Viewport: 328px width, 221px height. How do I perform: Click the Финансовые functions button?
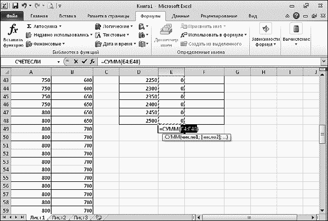[x=44, y=44]
